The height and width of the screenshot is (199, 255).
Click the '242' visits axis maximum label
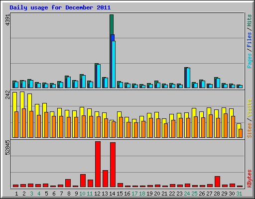pos(8,95)
